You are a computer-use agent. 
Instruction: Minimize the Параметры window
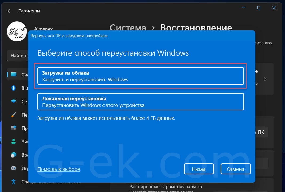click(x=244, y=8)
